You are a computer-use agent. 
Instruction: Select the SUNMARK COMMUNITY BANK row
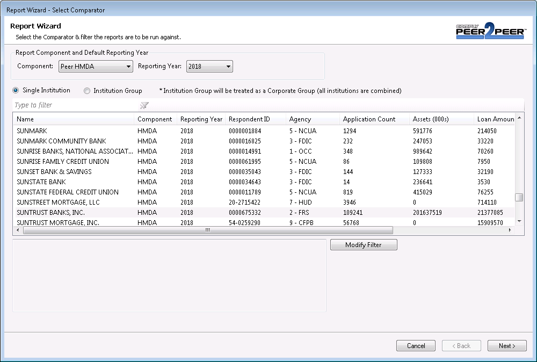(x=264, y=141)
